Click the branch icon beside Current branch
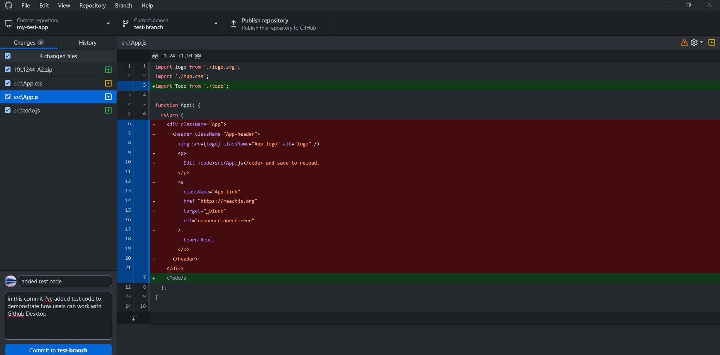The image size is (720, 355). click(x=125, y=23)
